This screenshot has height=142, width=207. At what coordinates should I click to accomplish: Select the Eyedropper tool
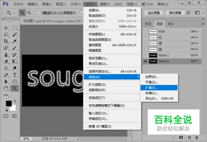15,41
